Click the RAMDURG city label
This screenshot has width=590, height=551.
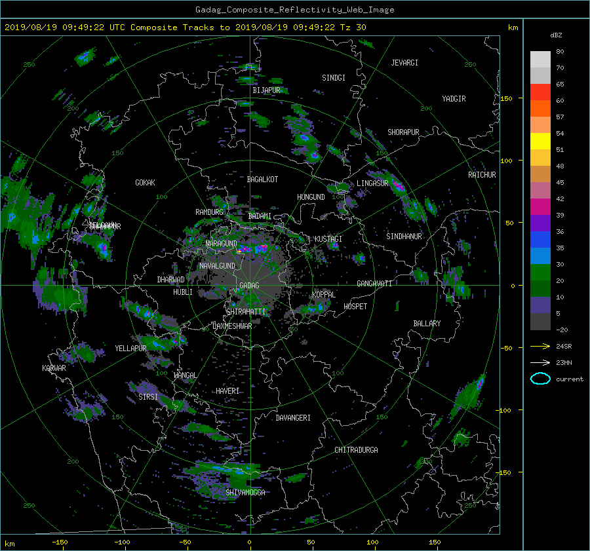click(209, 212)
